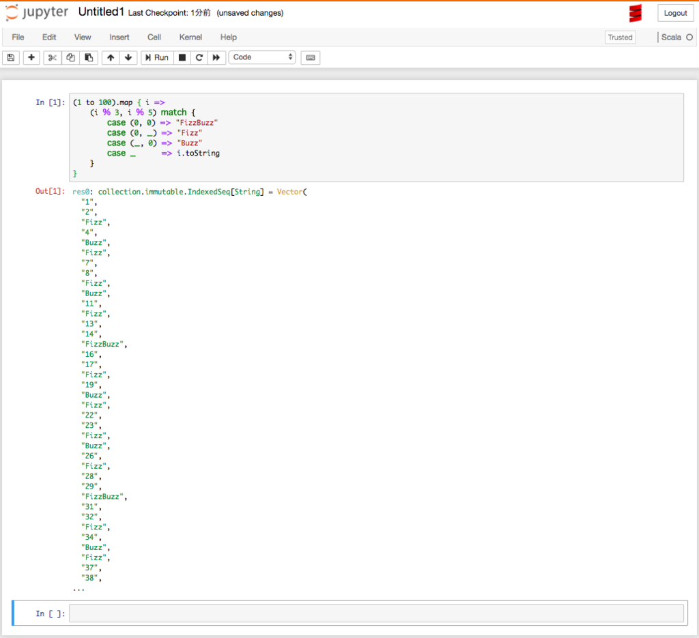Move the cell up with arrow icon
Screen dimensions: 699x638
click(x=110, y=57)
